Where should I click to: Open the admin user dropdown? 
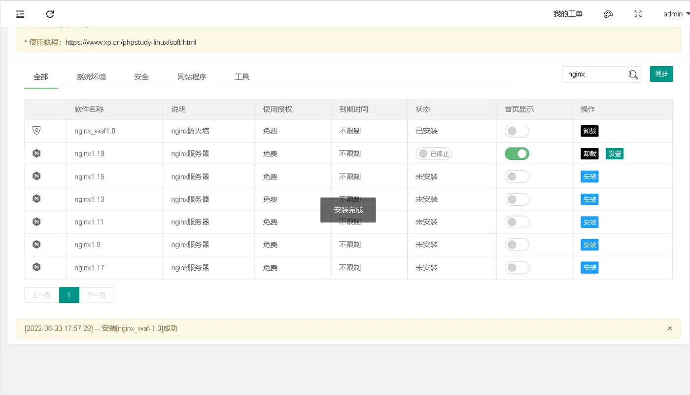[676, 14]
